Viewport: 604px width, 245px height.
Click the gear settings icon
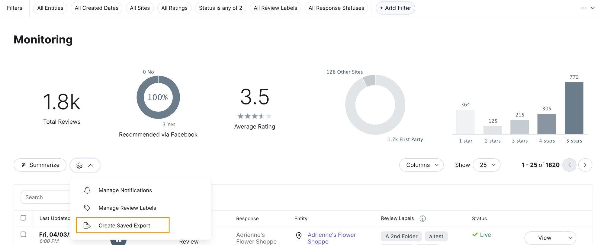click(x=79, y=166)
